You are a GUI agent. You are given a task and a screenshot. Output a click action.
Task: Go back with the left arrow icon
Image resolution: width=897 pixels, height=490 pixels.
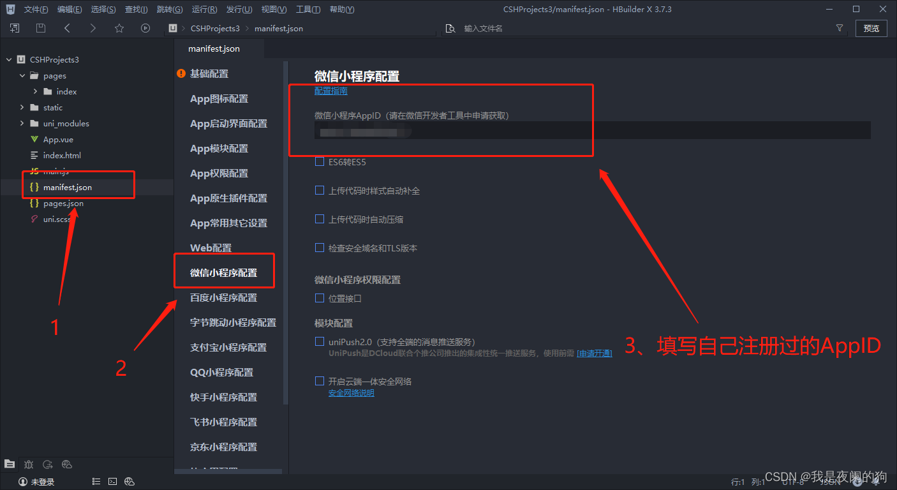click(67, 28)
